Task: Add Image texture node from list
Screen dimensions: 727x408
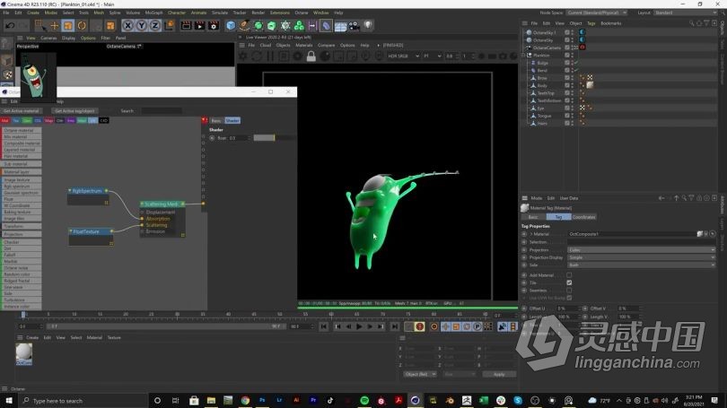Action: tap(22, 179)
